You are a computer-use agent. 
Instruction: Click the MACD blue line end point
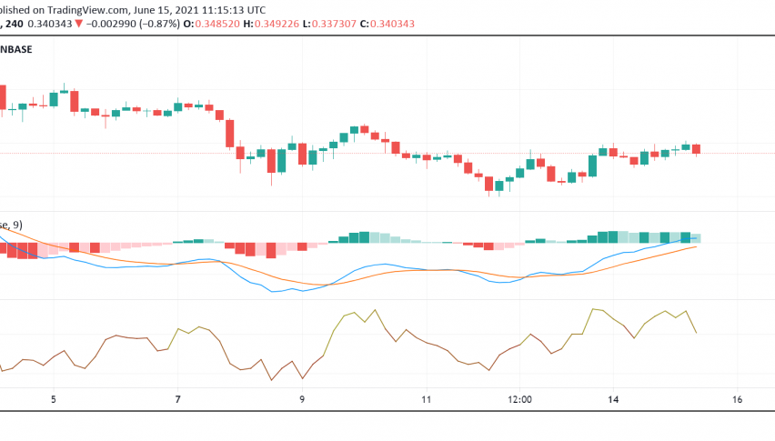coord(697,238)
